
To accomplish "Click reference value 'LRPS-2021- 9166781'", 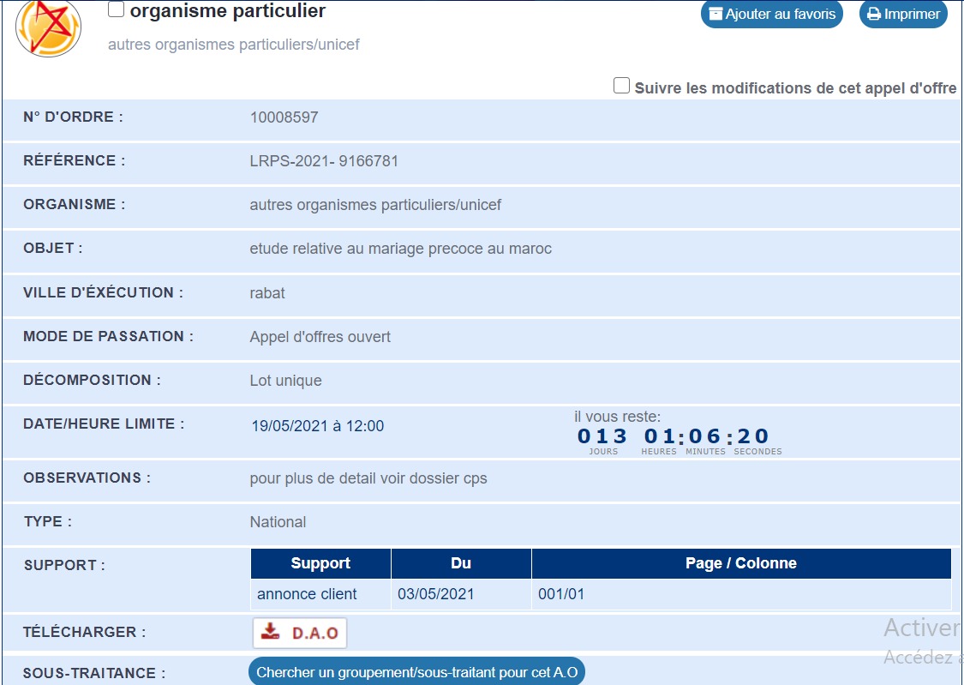I will coord(324,161).
